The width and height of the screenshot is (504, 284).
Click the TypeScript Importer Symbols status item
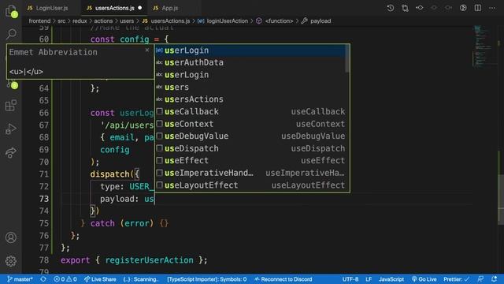pos(206,279)
